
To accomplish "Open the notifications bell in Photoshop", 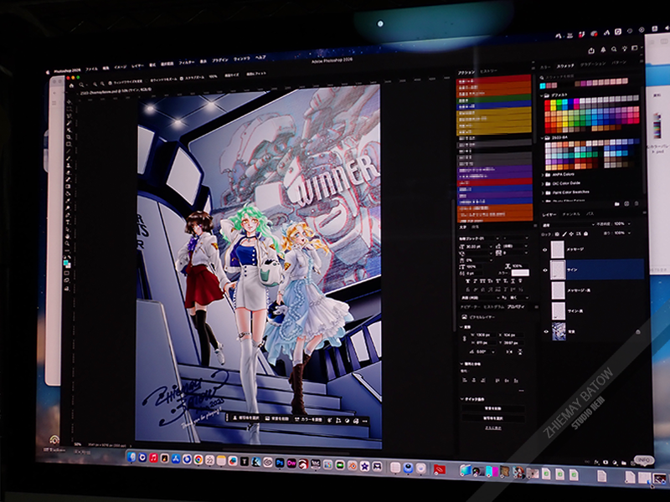I will tap(603, 50).
